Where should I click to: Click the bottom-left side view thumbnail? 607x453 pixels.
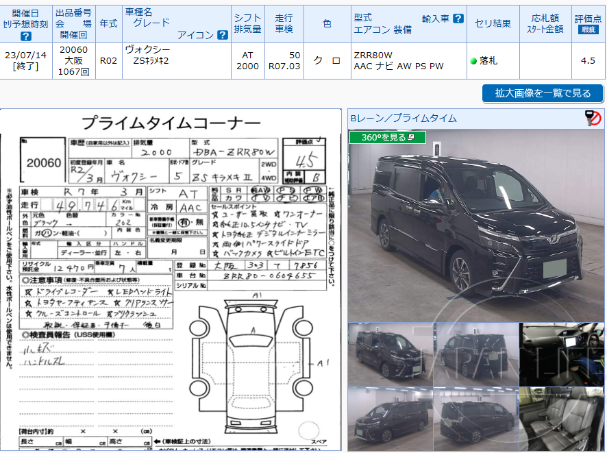click(x=389, y=418)
